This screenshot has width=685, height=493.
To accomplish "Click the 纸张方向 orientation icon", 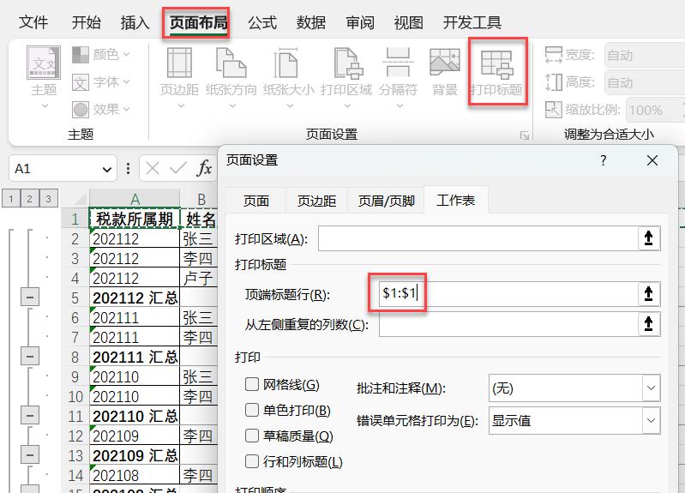I will tap(231, 63).
